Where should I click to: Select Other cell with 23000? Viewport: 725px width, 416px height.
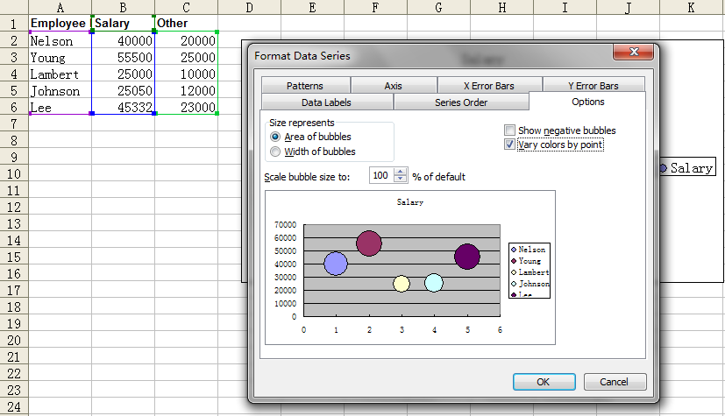pos(187,107)
